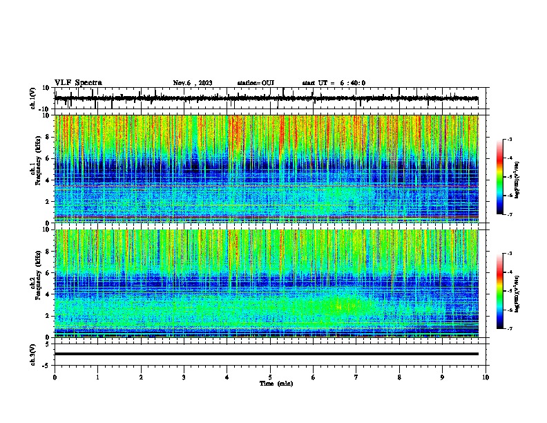Screen dimensions: 547x423
Task: Click the '-7' value on ch.2 color scale
Action: (x=509, y=329)
